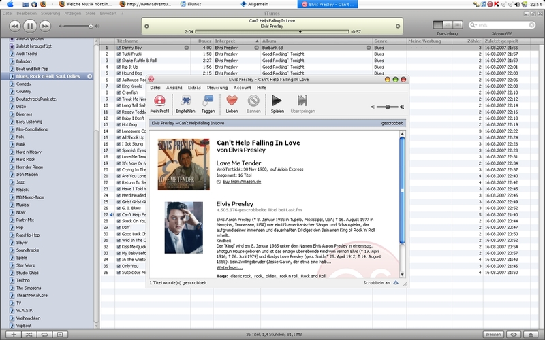545x340 pixels.
Task: Click the iTunes previous track button
Action: pyautogui.click(x=14, y=26)
